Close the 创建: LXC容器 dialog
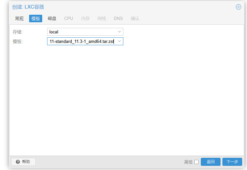This screenshot has height=170, width=247. click(238, 7)
